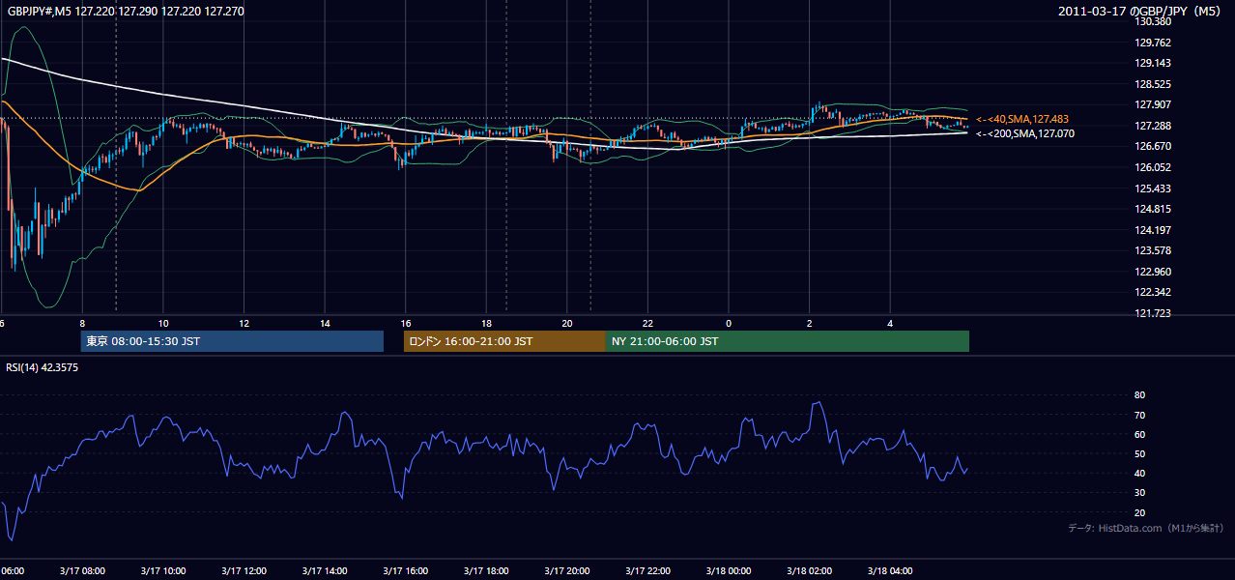Click the 3/18 02:00 bottom time label
This screenshot has width=1235, height=580.
pos(809,570)
